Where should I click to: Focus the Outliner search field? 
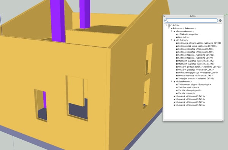[x=191, y=21]
